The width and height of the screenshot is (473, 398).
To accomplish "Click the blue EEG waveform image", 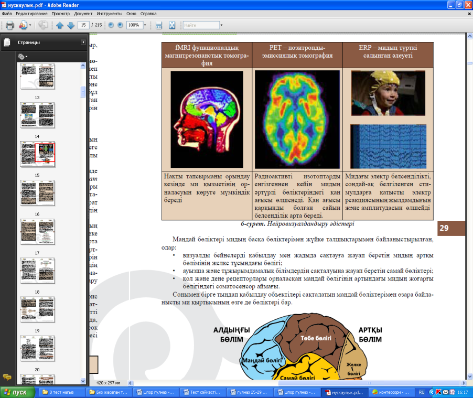I will click(x=388, y=146).
